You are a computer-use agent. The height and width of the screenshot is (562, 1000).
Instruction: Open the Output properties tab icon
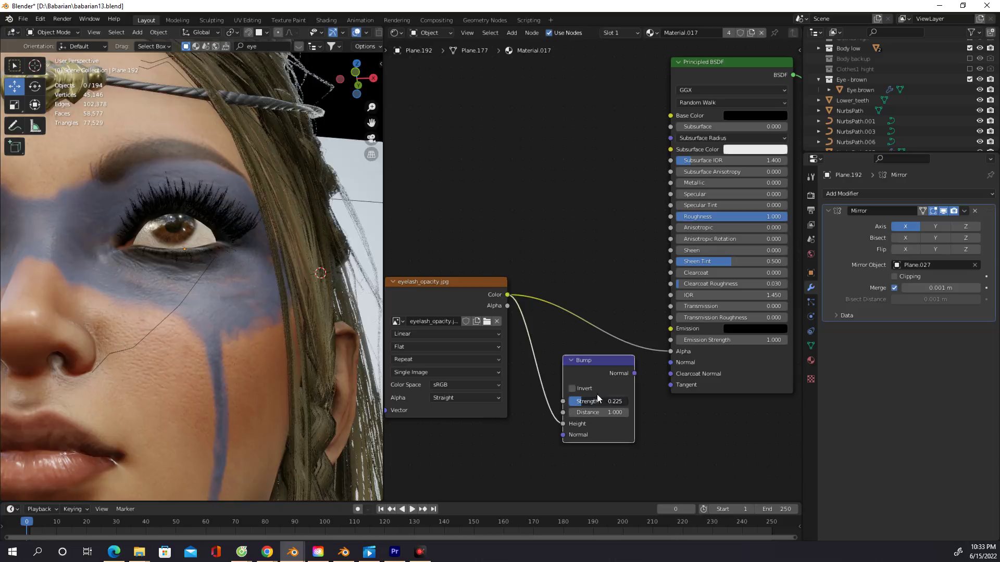click(811, 210)
